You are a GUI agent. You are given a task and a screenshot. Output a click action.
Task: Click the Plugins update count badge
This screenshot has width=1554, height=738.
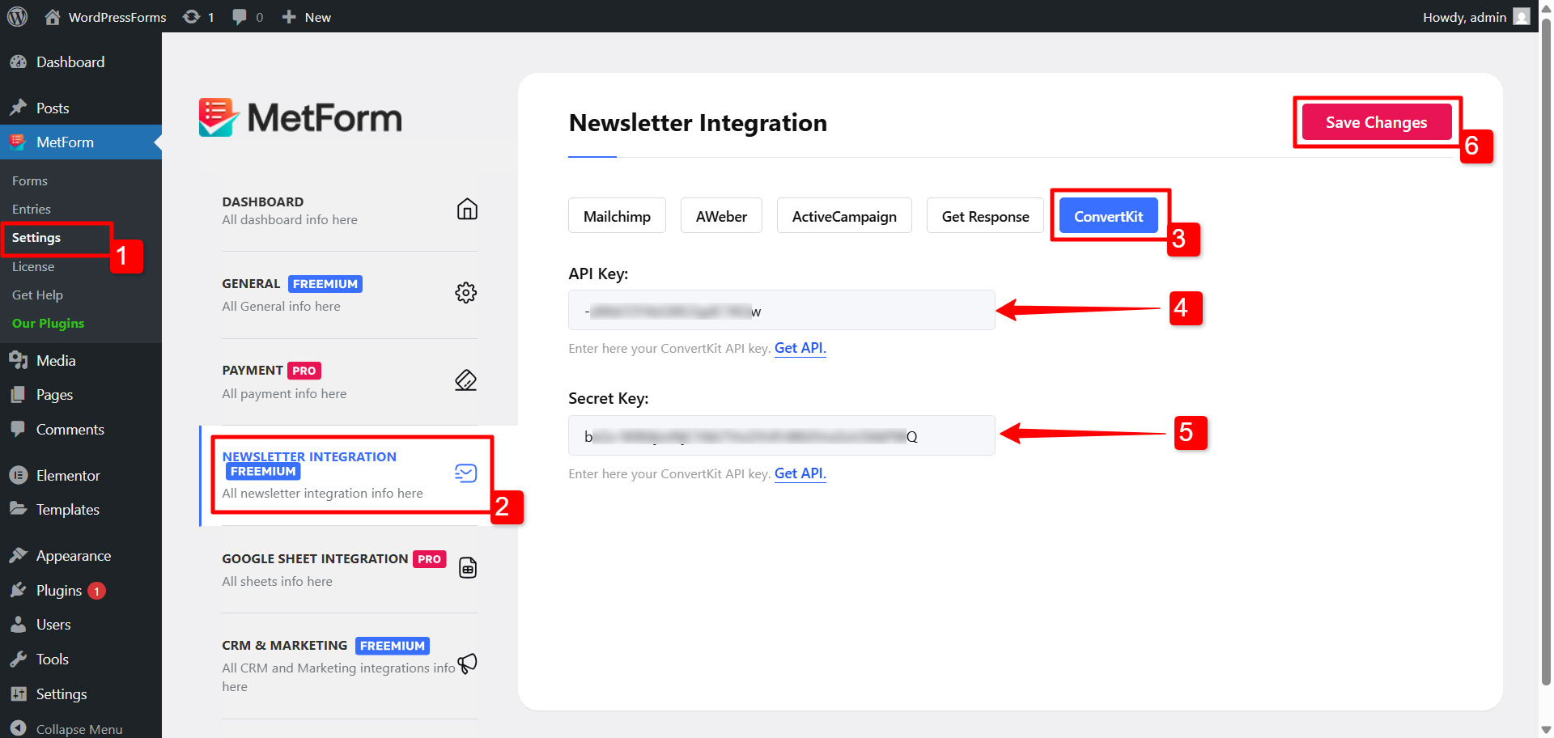click(96, 591)
